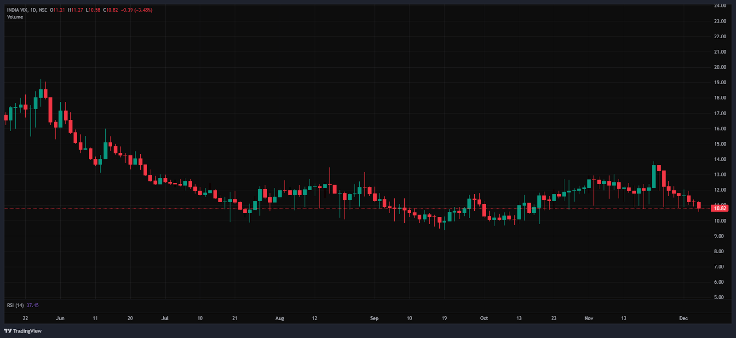This screenshot has height=338, width=736.
Task: Click the 15.00 level on price scale
Action: point(720,144)
